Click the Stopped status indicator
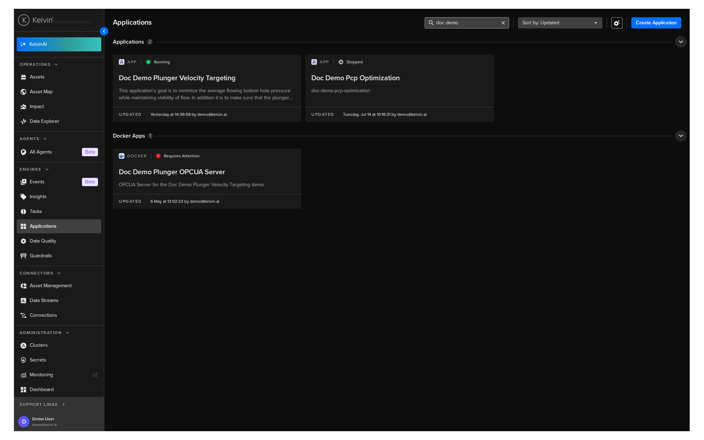The width and height of the screenshot is (704, 440). (x=351, y=62)
